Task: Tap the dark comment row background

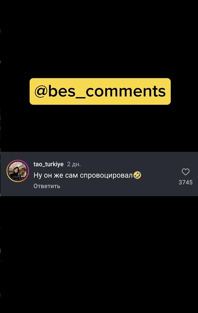Action: (99, 174)
